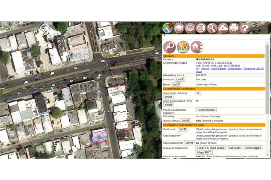Click the 'A' flood advisory button
The height and width of the screenshot is (180, 271).
tap(198, 93)
